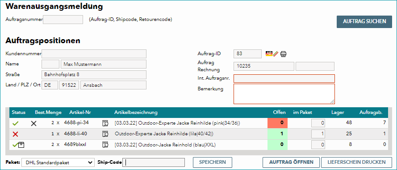Click article number 4688-li-40
Viewport: 397px width, 170px height.
pyautogui.click(x=76, y=134)
